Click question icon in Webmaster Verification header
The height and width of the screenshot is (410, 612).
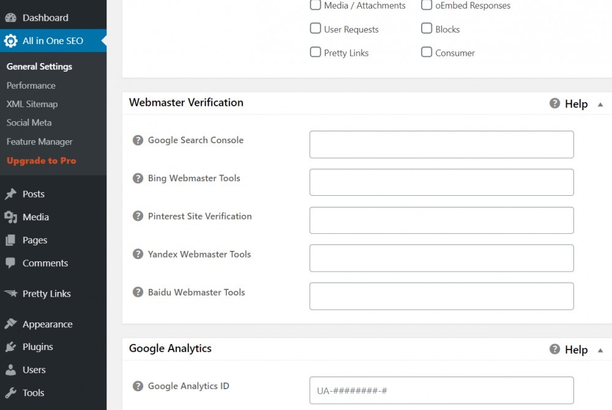(x=554, y=103)
